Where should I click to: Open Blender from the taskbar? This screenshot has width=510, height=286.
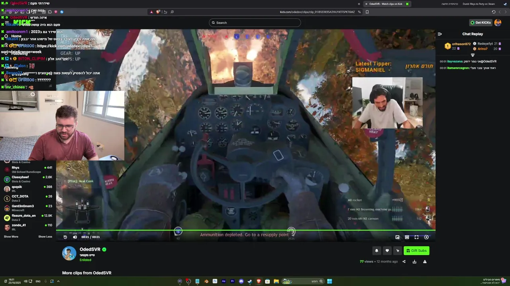[x=206, y=281]
